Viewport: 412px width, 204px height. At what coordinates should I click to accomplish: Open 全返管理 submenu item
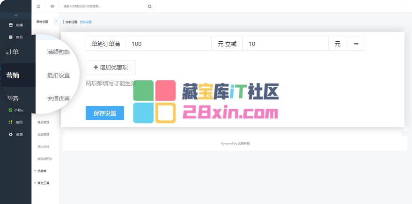(x=44, y=134)
